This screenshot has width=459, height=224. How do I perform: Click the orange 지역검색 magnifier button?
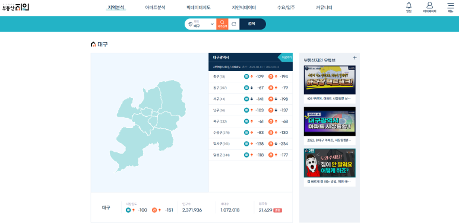(x=222, y=24)
